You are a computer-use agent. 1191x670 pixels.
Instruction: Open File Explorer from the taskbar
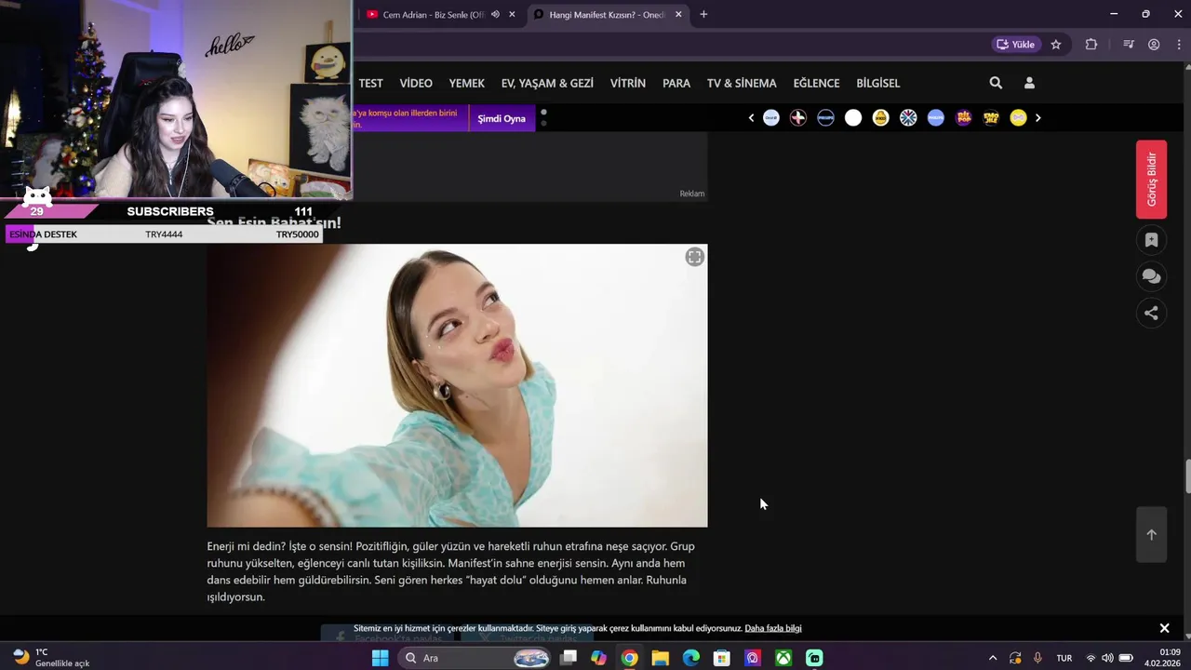pyautogui.click(x=660, y=658)
